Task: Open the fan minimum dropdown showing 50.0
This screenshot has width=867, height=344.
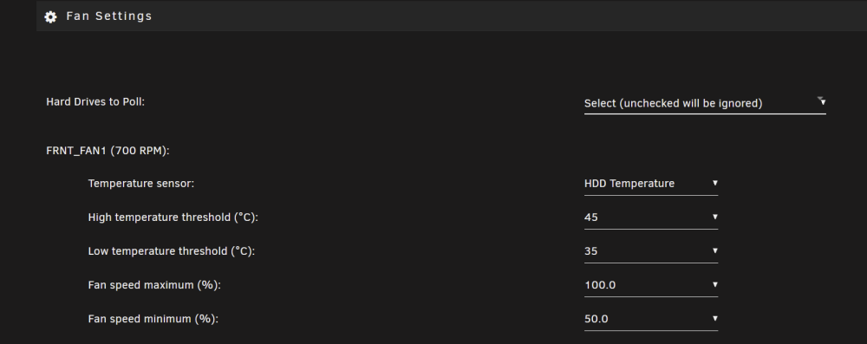Action: [651, 319]
